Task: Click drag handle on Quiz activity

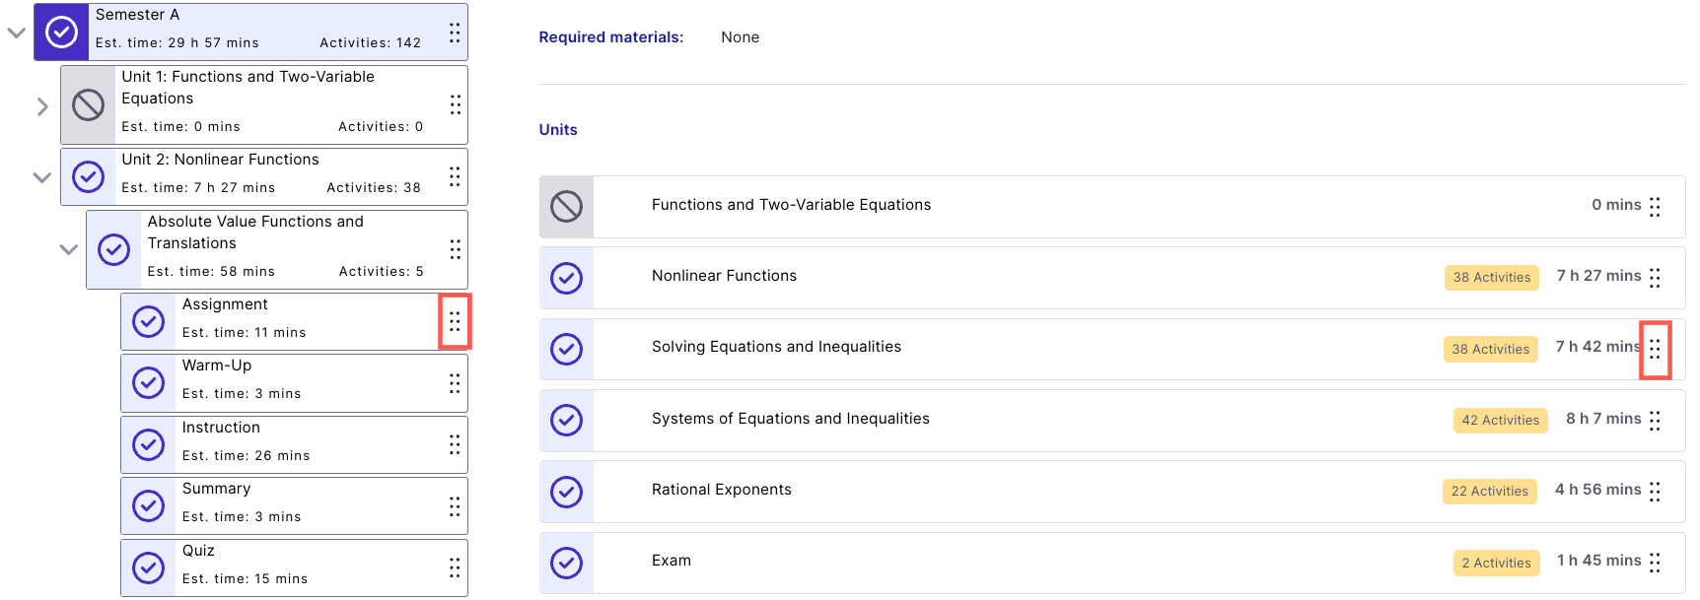Action: [455, 567]
